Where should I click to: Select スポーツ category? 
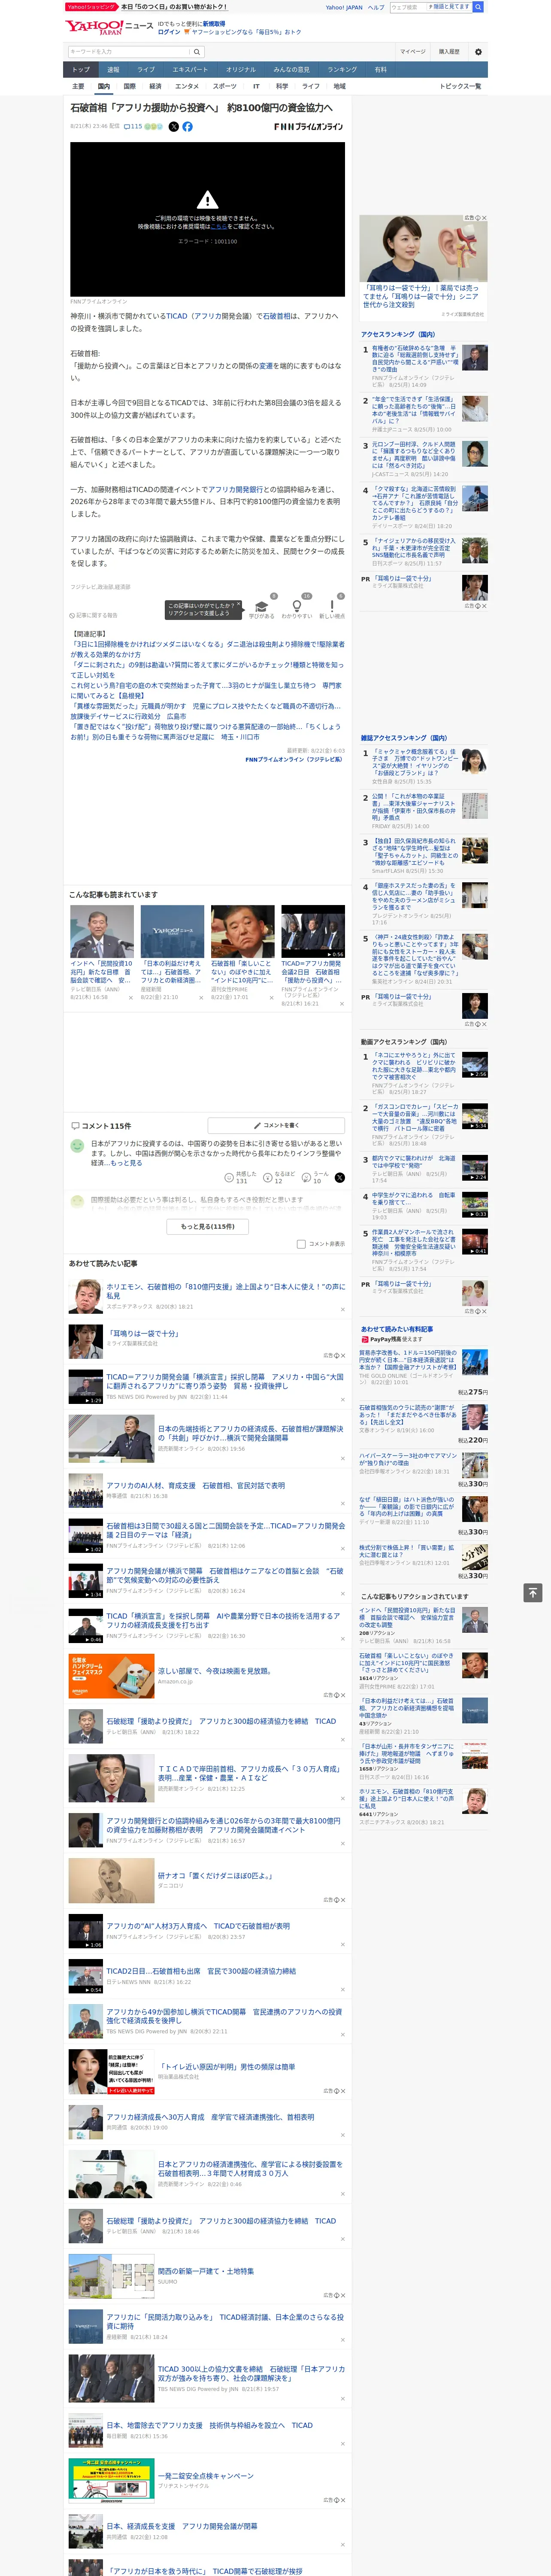pyautogui.click(x=225, y=86)
